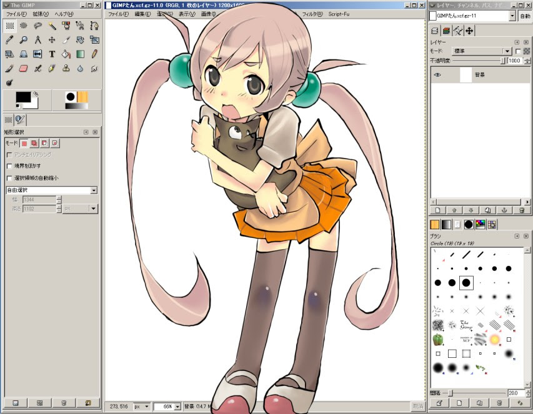Open toolbox ファイル menu in The GIMP window
This screenshot has height=414, width=533.
coord(16,14)
